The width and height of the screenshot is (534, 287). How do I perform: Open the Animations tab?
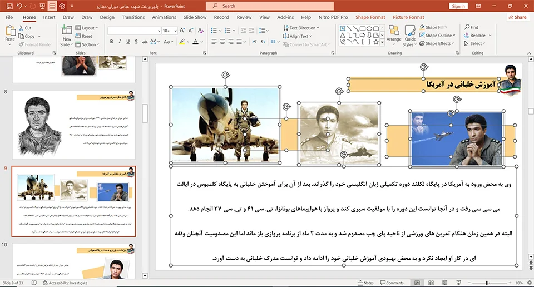point(164,17)
